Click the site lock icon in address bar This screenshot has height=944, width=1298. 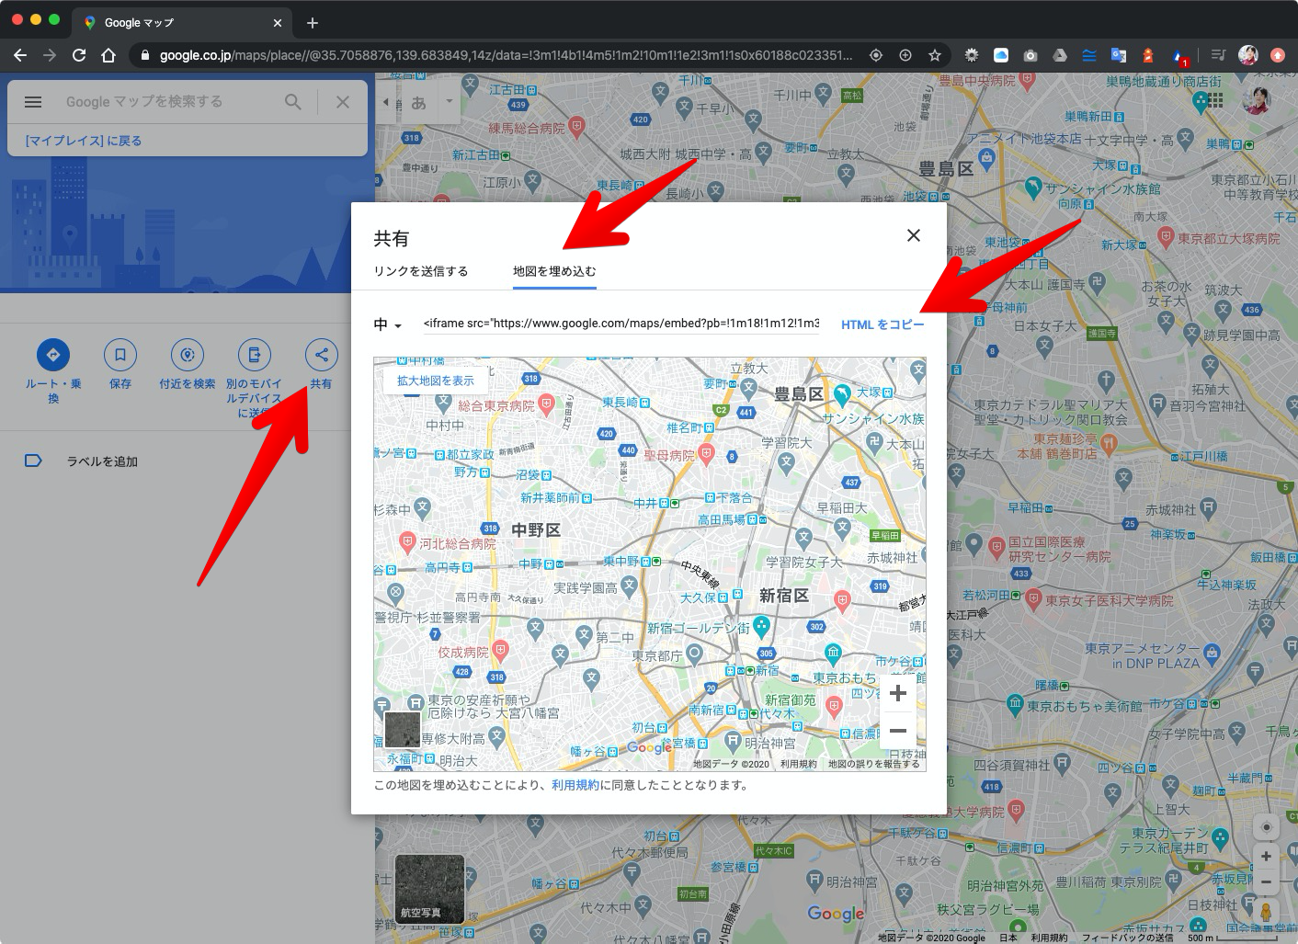tap(144, 55)
